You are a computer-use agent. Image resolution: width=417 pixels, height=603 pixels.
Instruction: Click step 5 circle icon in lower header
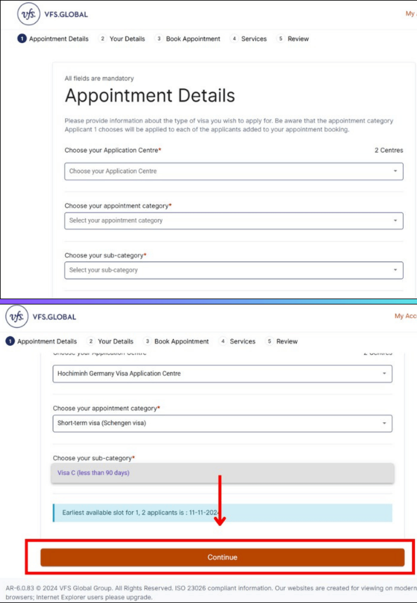pyautogui.click(x=269, y=341)
